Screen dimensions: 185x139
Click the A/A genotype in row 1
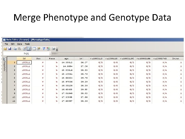165,62
